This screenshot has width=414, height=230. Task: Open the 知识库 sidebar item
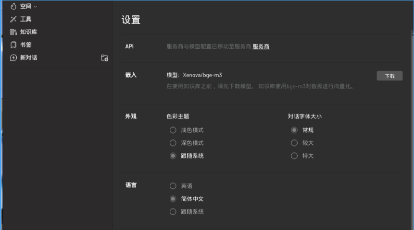(28, 32)
